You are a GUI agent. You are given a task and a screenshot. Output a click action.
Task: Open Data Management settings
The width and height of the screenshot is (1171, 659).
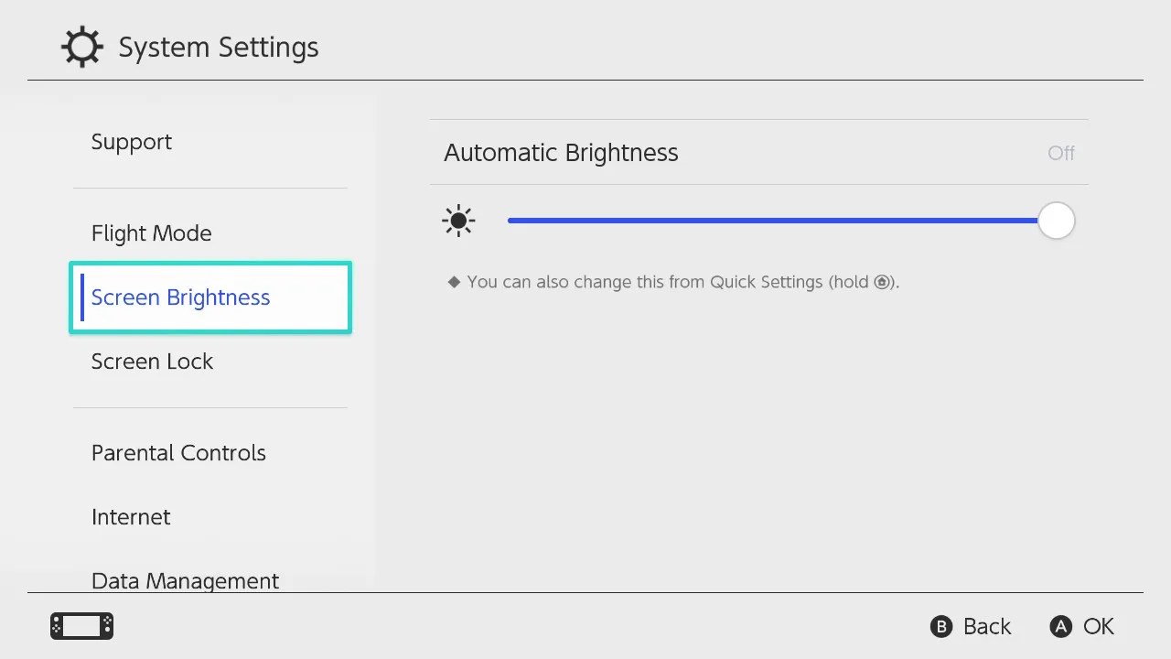click(185, 580)
